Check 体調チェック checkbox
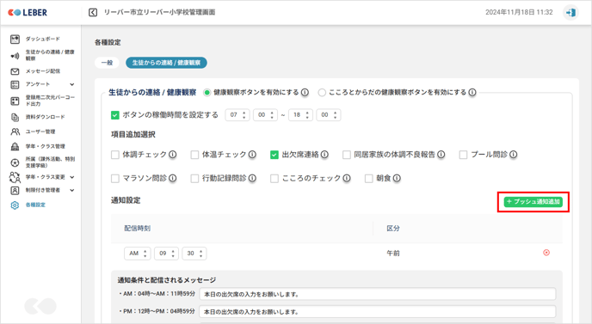Viewport: 592px width, 324px height. click(115, 155)
